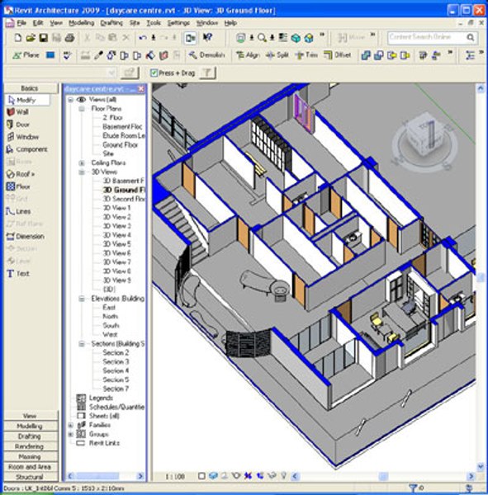Viewport: 488px width, 495px height.
Task: Select the Modify tool
Action: coord(27,100)
